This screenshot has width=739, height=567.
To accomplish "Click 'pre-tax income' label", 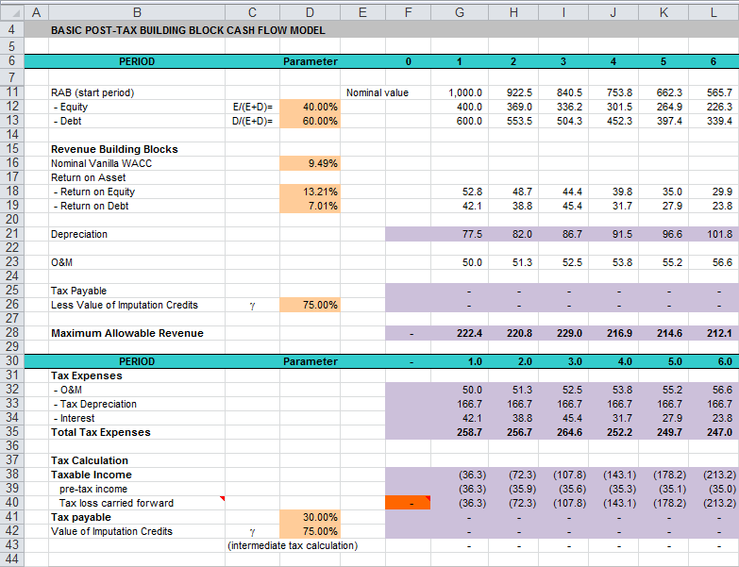I will click(x=93, y=489).
